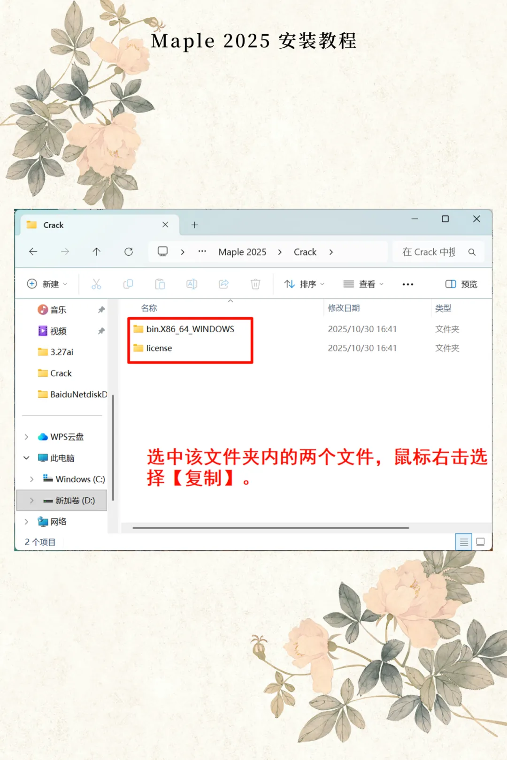Open the 新建 new item dropdown
507x760 pixels.
(47, 284)
